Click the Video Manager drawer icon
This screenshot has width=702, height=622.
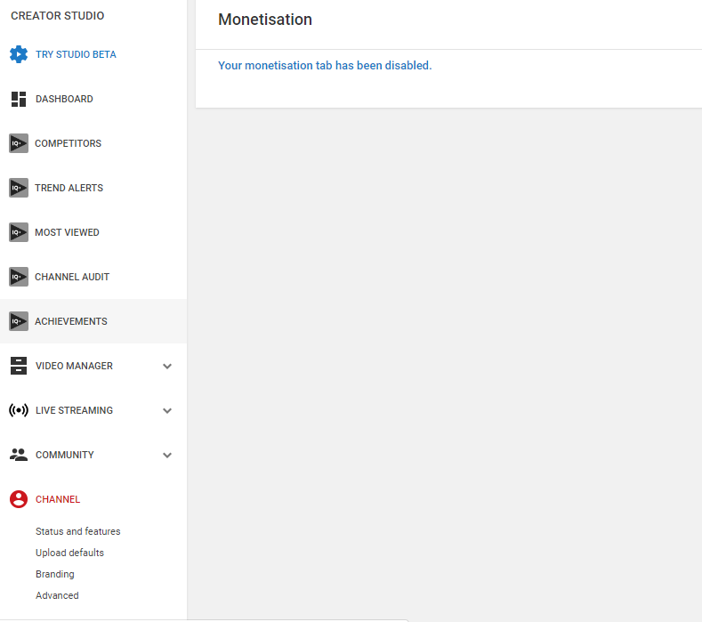click(x=19, y=366)
